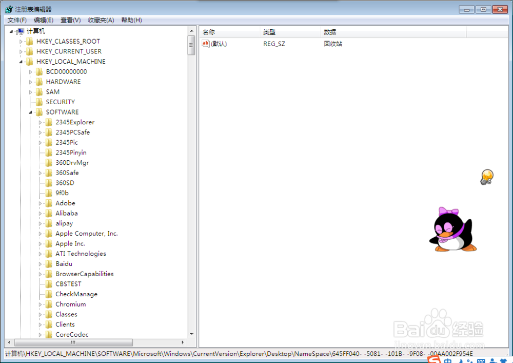Image resolution: width=513 pixels, height=363 pixels.
Task: Collapse the 计算机 root node
Action: [11, 31]
